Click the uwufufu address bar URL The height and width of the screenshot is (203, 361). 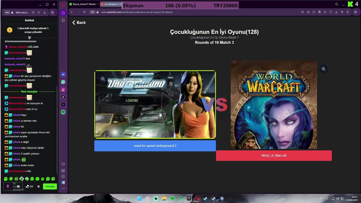point(137,12)
